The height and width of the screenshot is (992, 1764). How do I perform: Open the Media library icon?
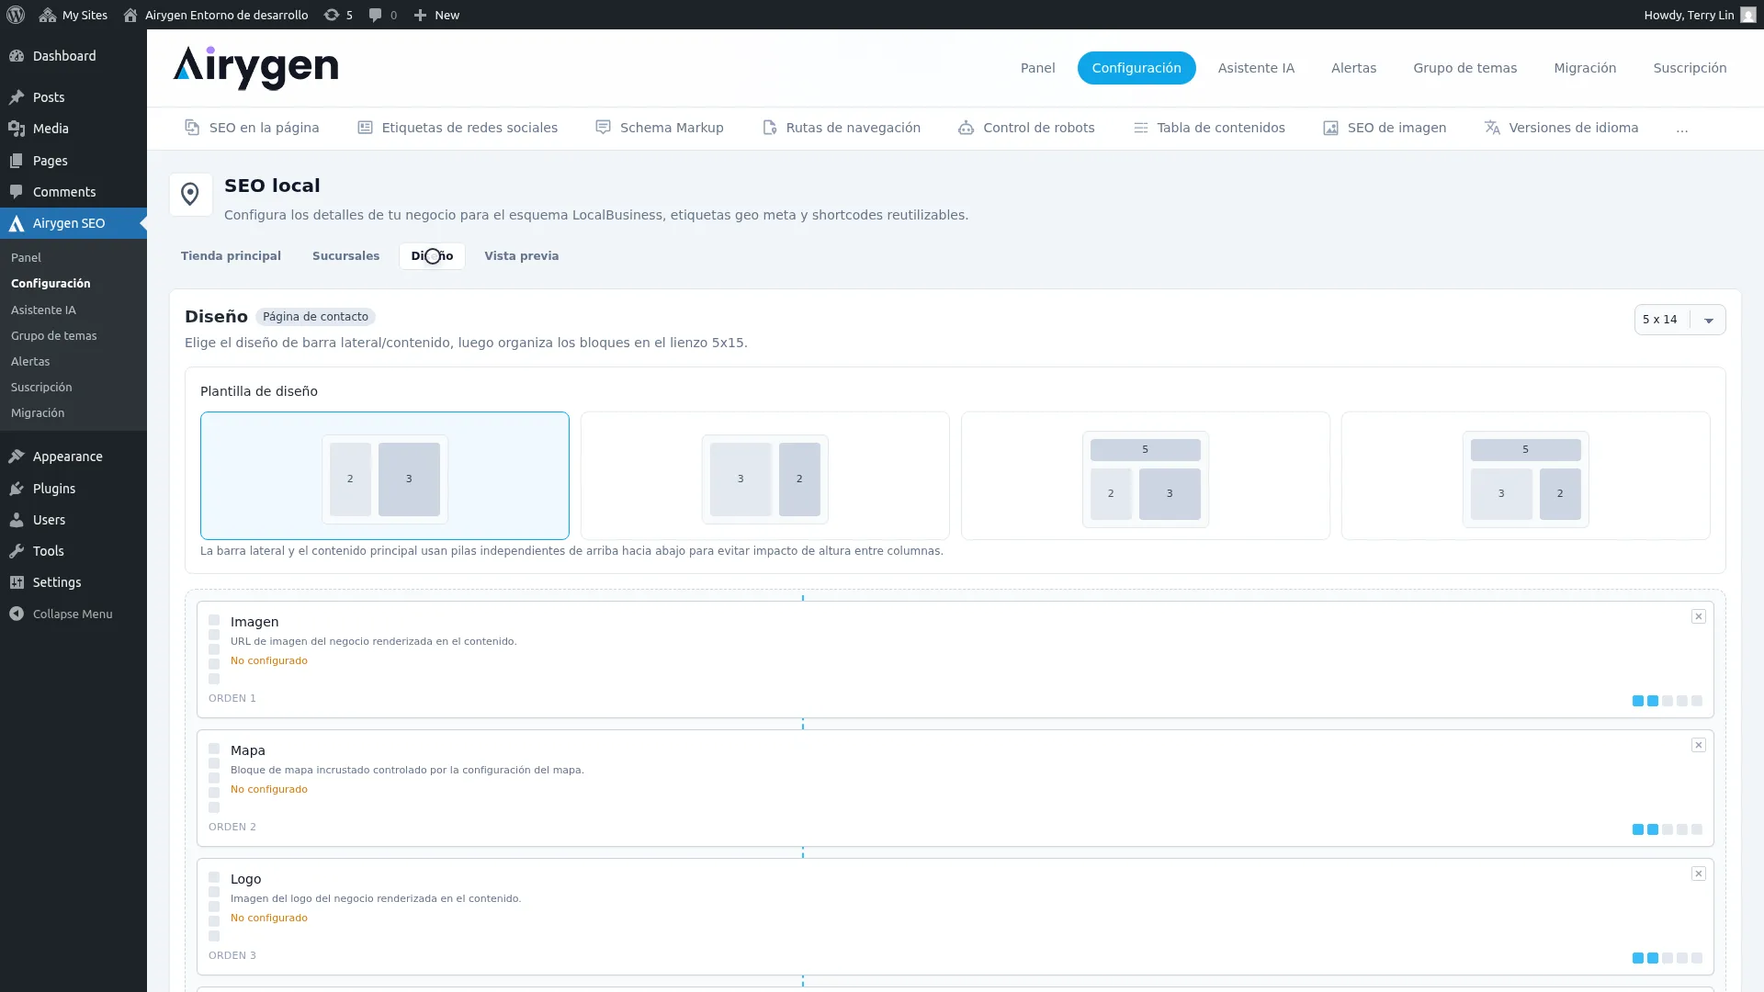point(17,129)
